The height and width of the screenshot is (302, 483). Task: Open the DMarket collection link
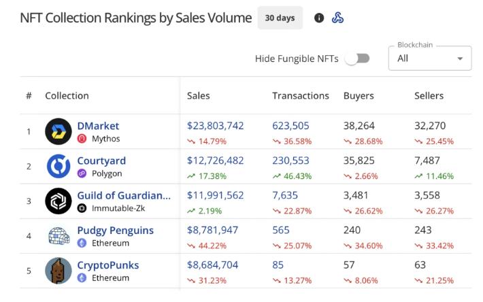click(x=98, y=126)
